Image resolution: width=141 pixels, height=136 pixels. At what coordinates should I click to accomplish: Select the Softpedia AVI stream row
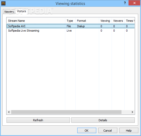(x=71, y=26)
